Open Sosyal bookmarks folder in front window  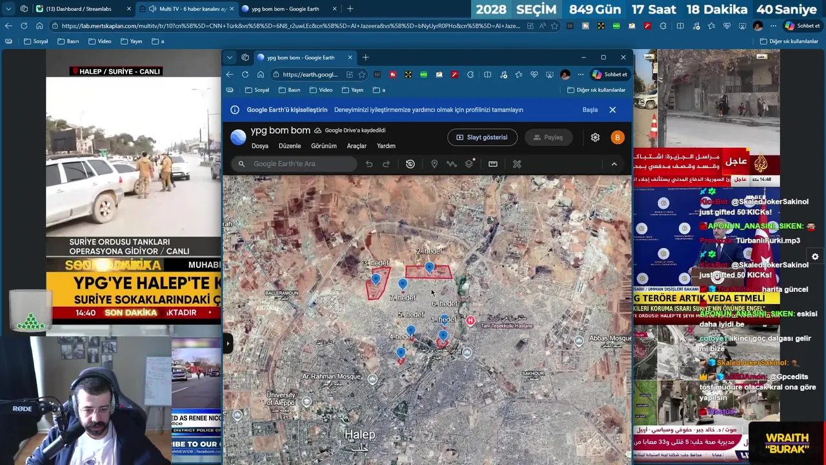click(256, 90)
